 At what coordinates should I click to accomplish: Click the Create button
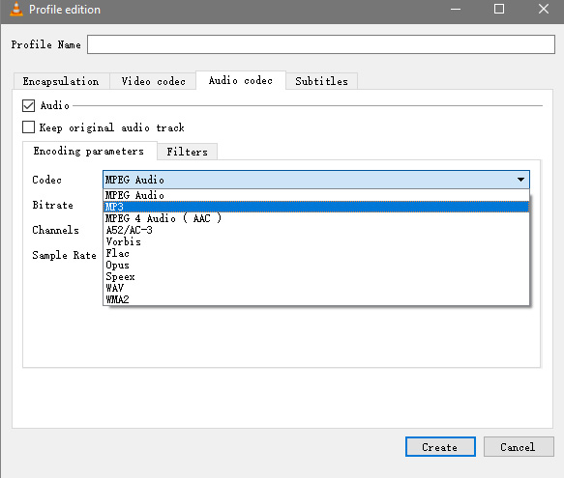tap(440, 447)
